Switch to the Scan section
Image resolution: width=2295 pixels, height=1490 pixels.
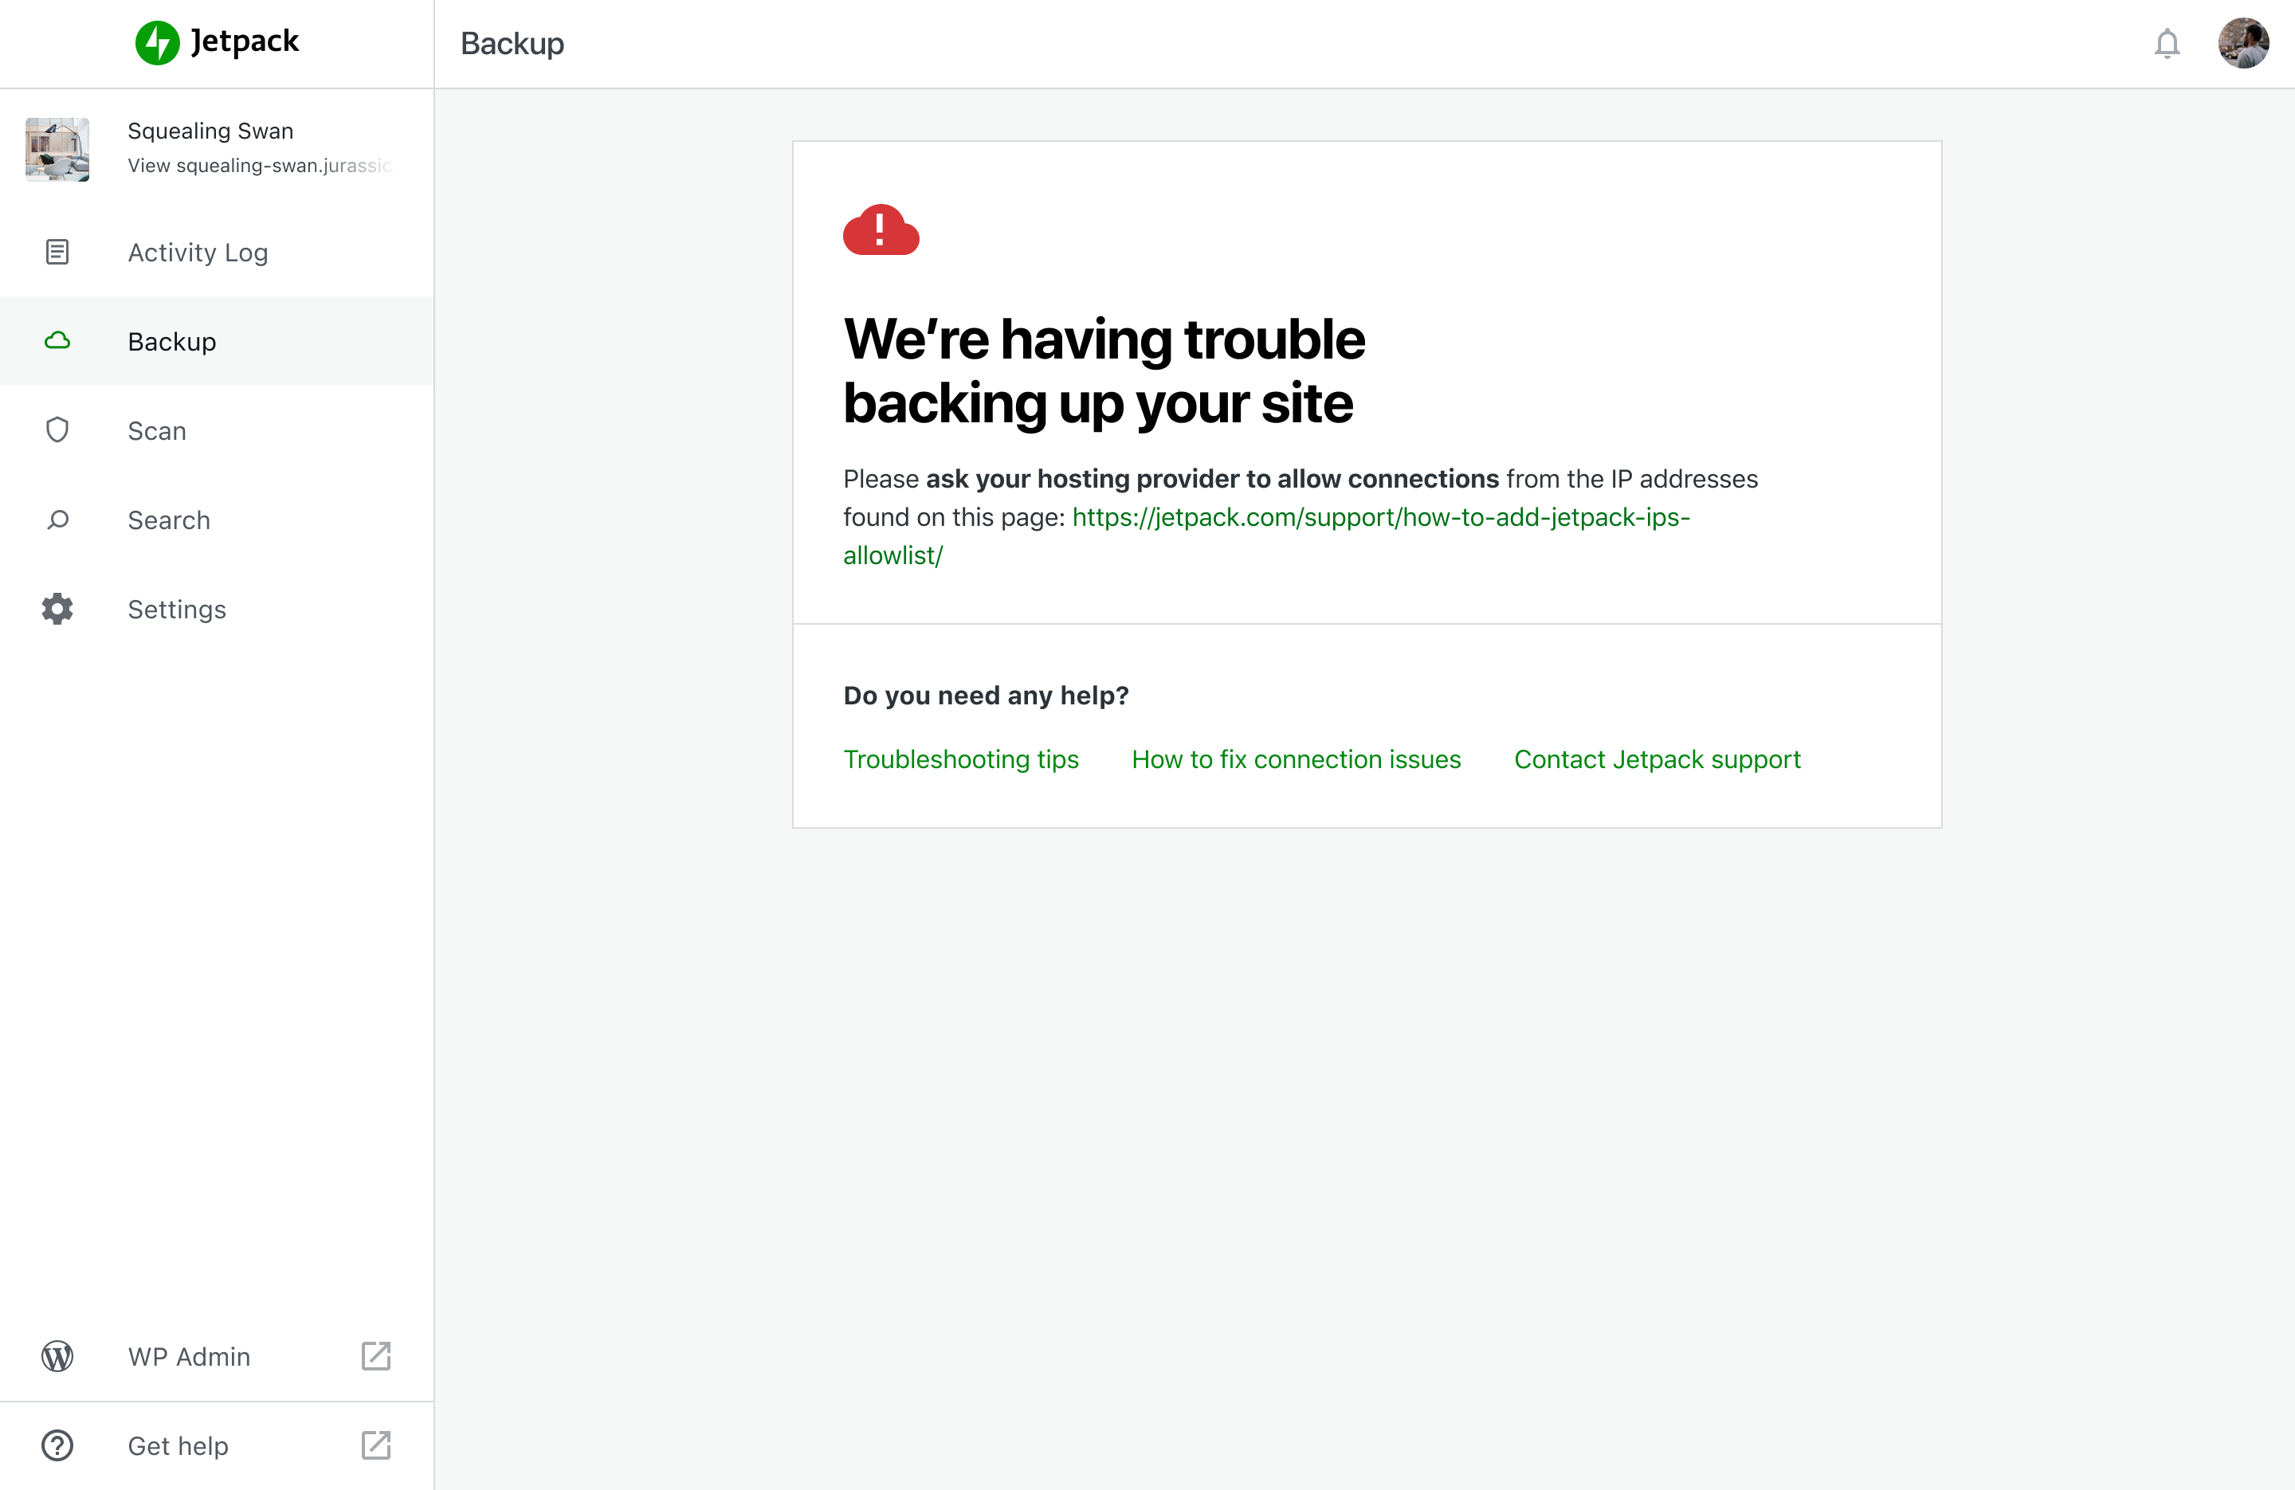coord(157,430)
